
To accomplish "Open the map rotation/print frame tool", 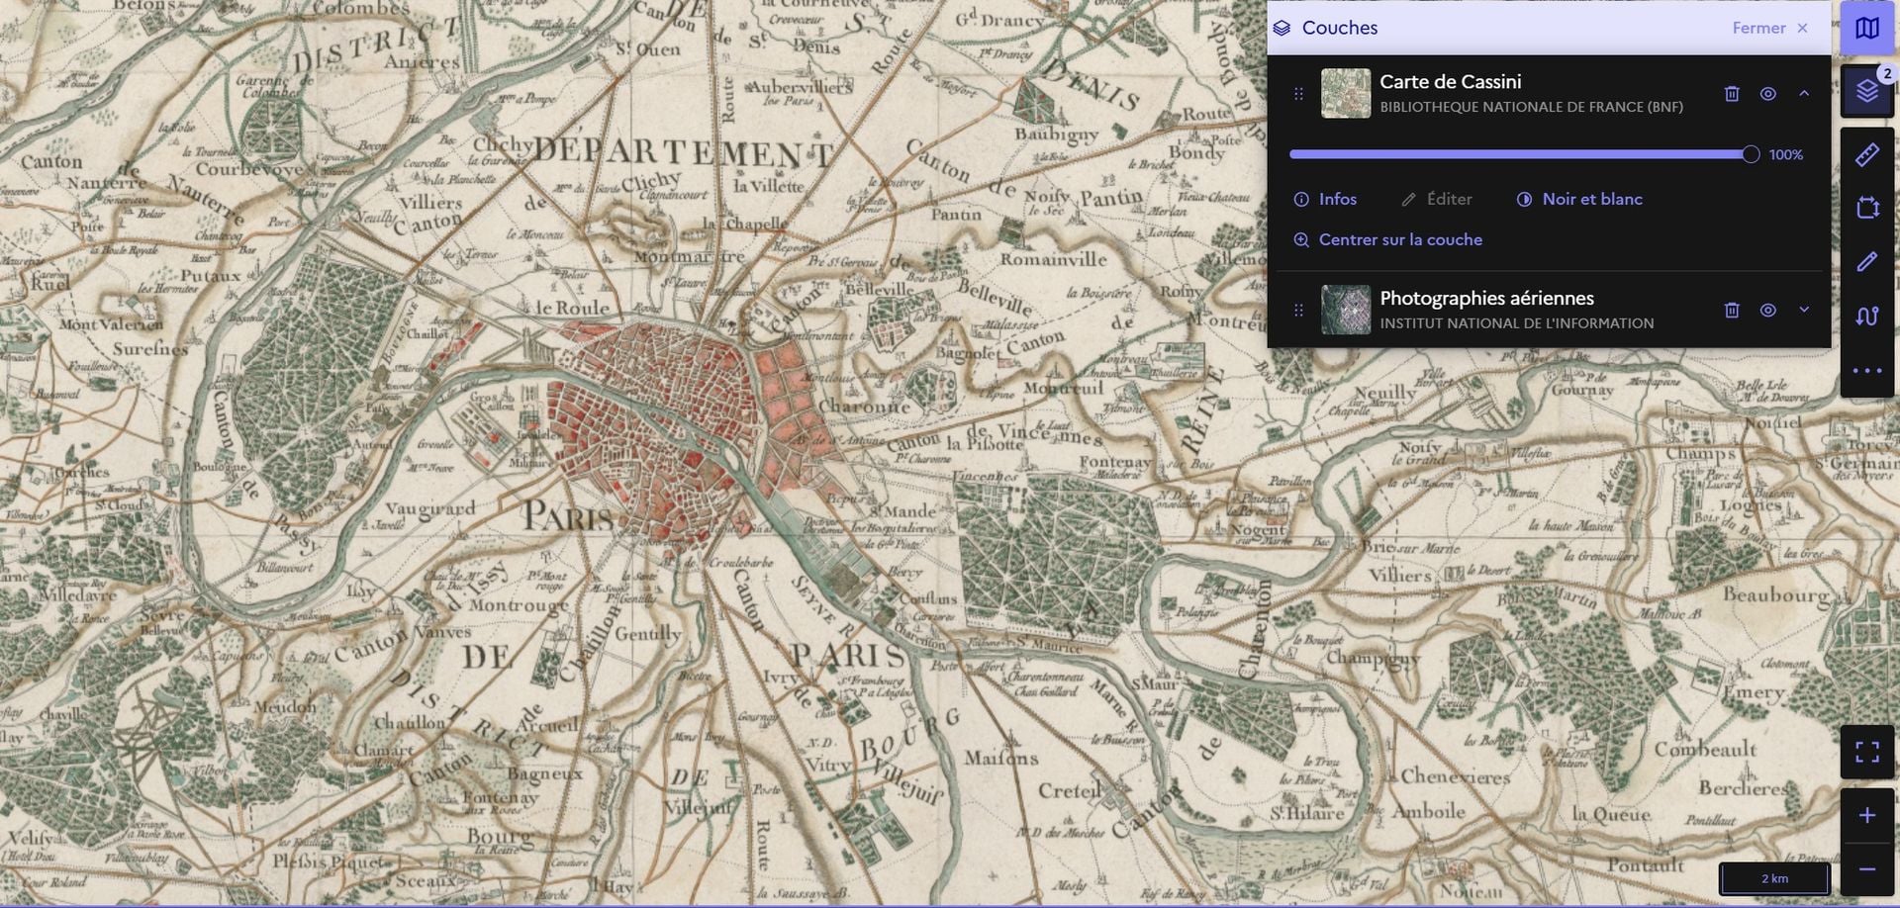I will [1866, 208].
